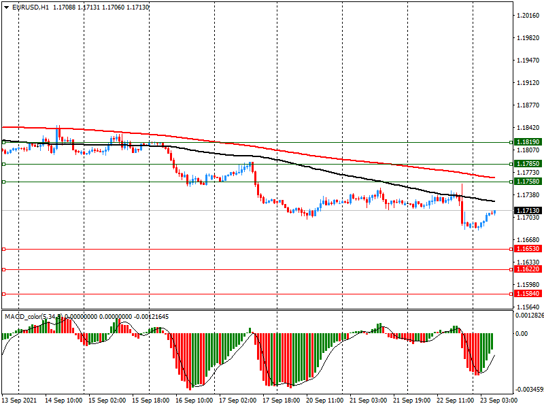Click the 1.15980 price axis value
This screenshot has width=544, height=408.
pos(528,285)
